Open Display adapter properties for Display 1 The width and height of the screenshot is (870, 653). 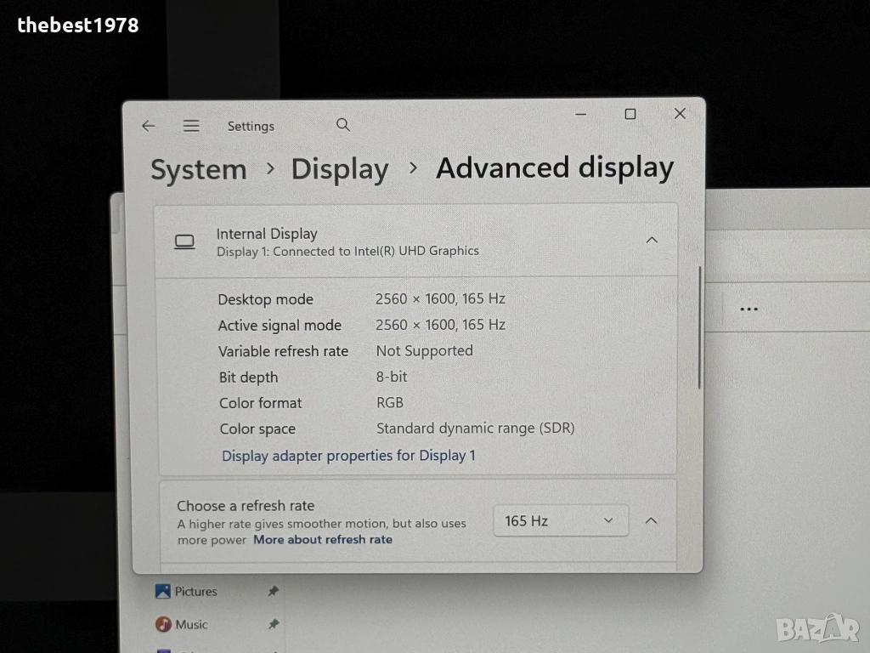pyautogui.click(x=348, y=456)
